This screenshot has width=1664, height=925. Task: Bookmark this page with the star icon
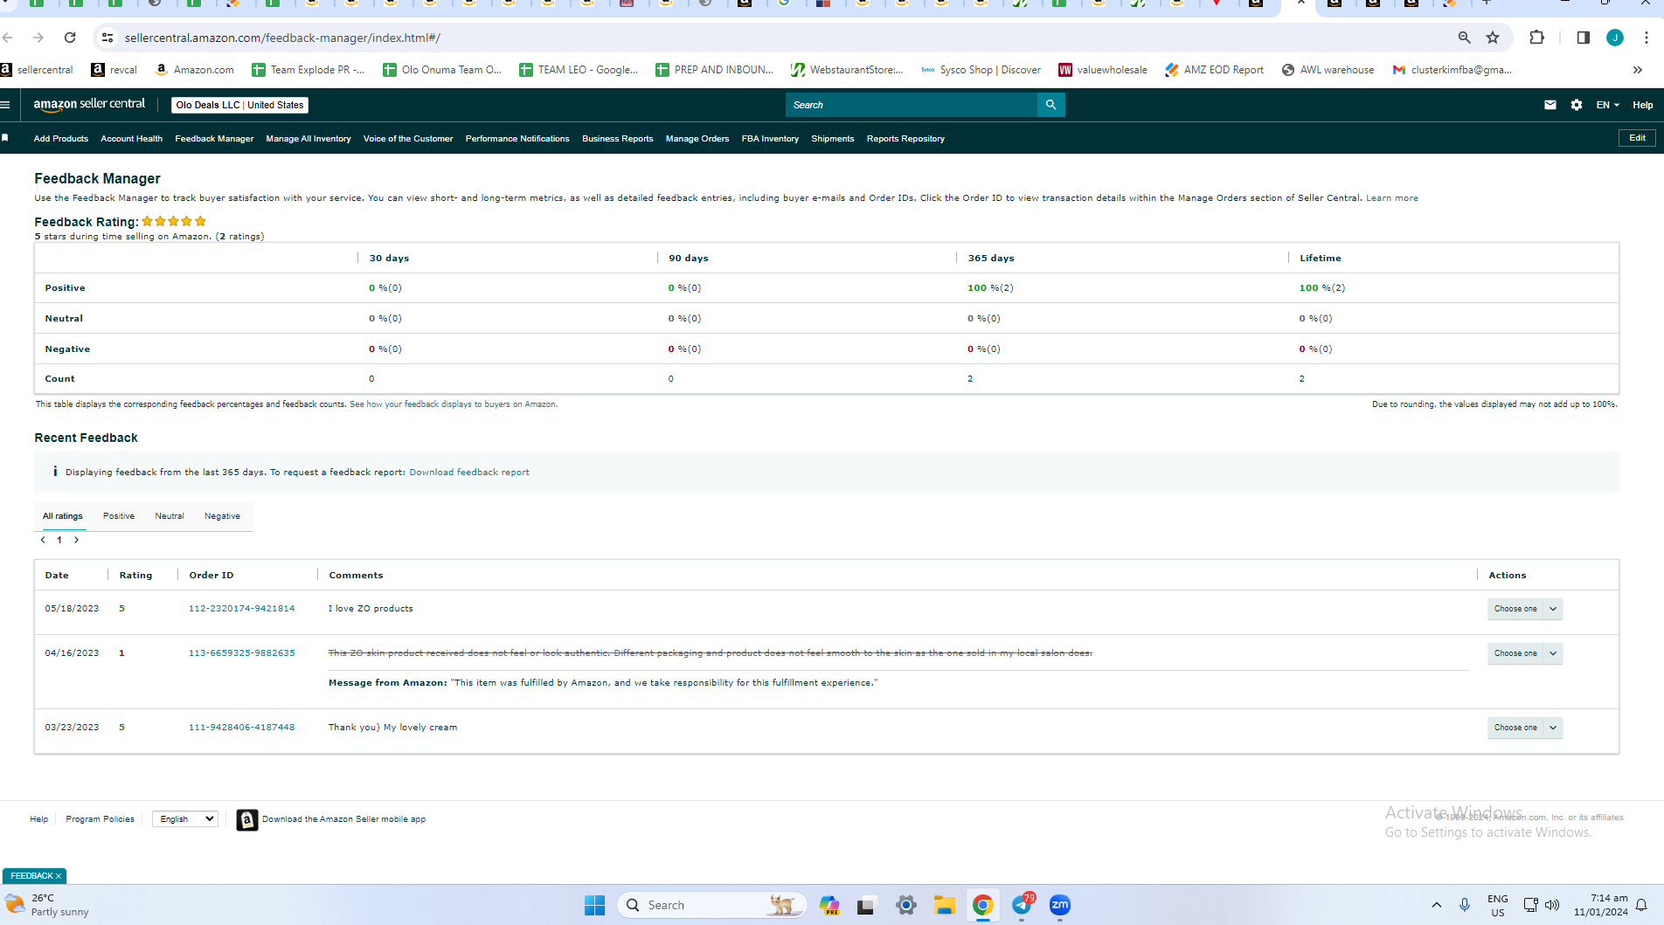[x=1493, y=38]
